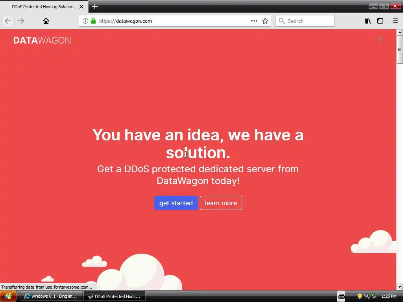
Task: Bookmark this page with the star
Action: 265,21
